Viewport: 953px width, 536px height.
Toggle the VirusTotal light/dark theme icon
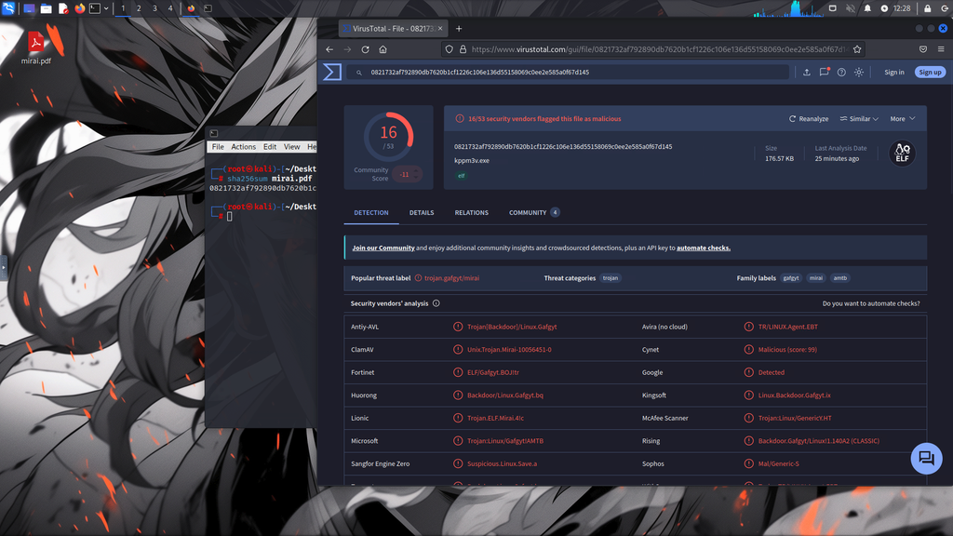[x=859, y=73]
